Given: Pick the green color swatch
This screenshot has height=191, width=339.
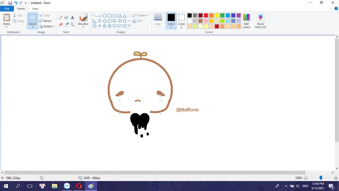Looking at the screenshot, I should point(222,15).
